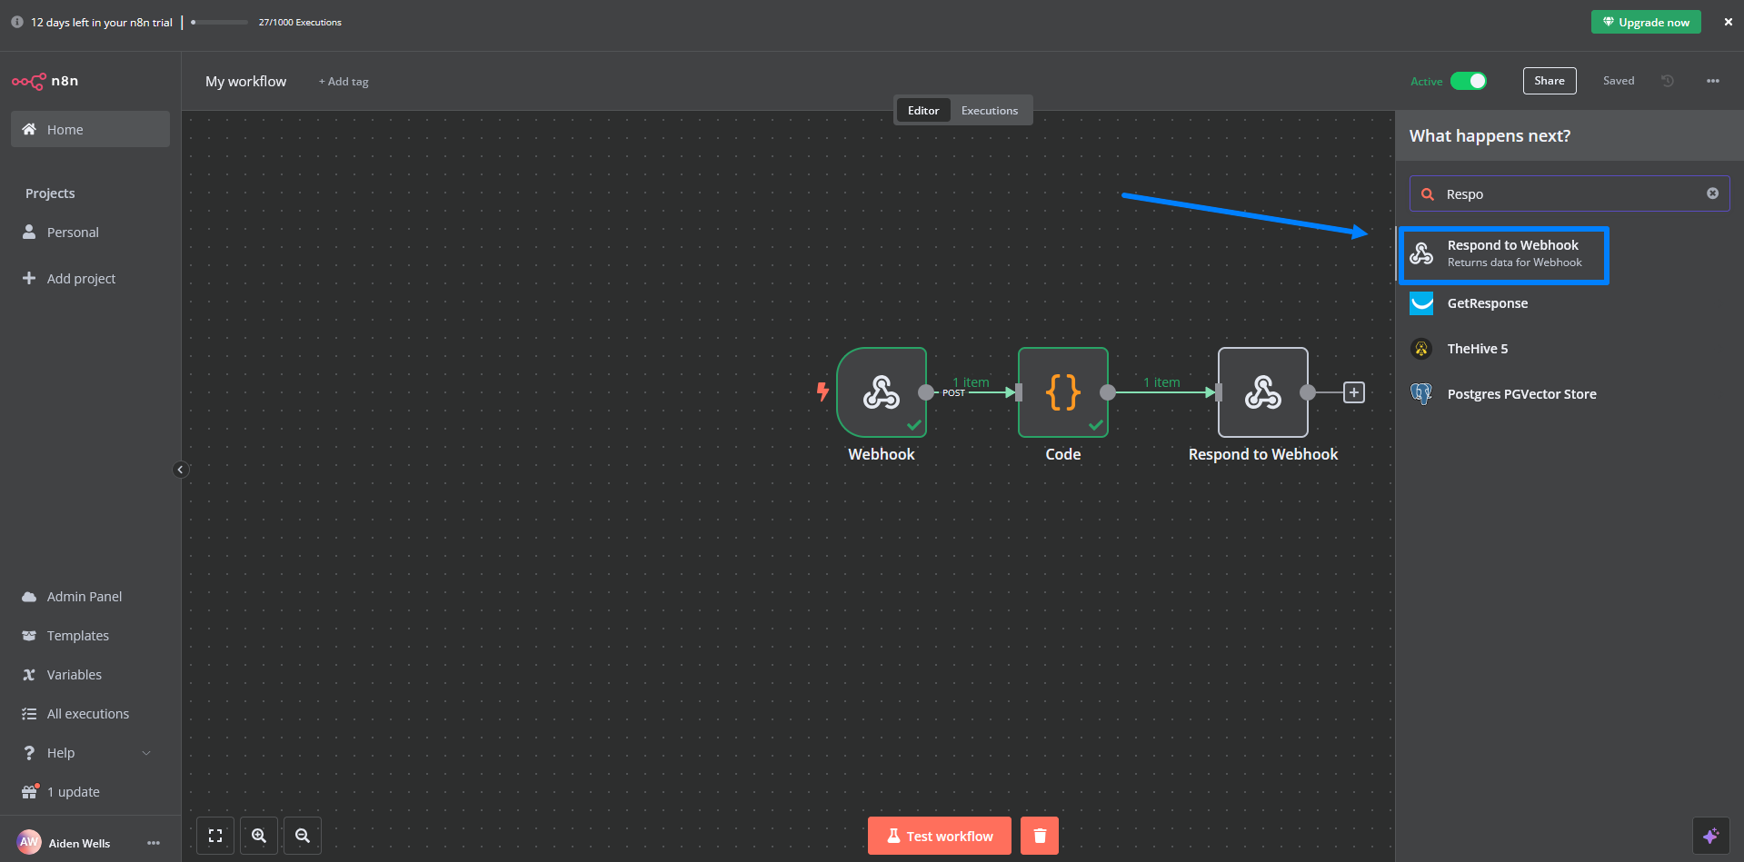The height and width of the screenshot is (862, 1744).
Task: Click Add tag next to workflow name
Action: (344, 82)
